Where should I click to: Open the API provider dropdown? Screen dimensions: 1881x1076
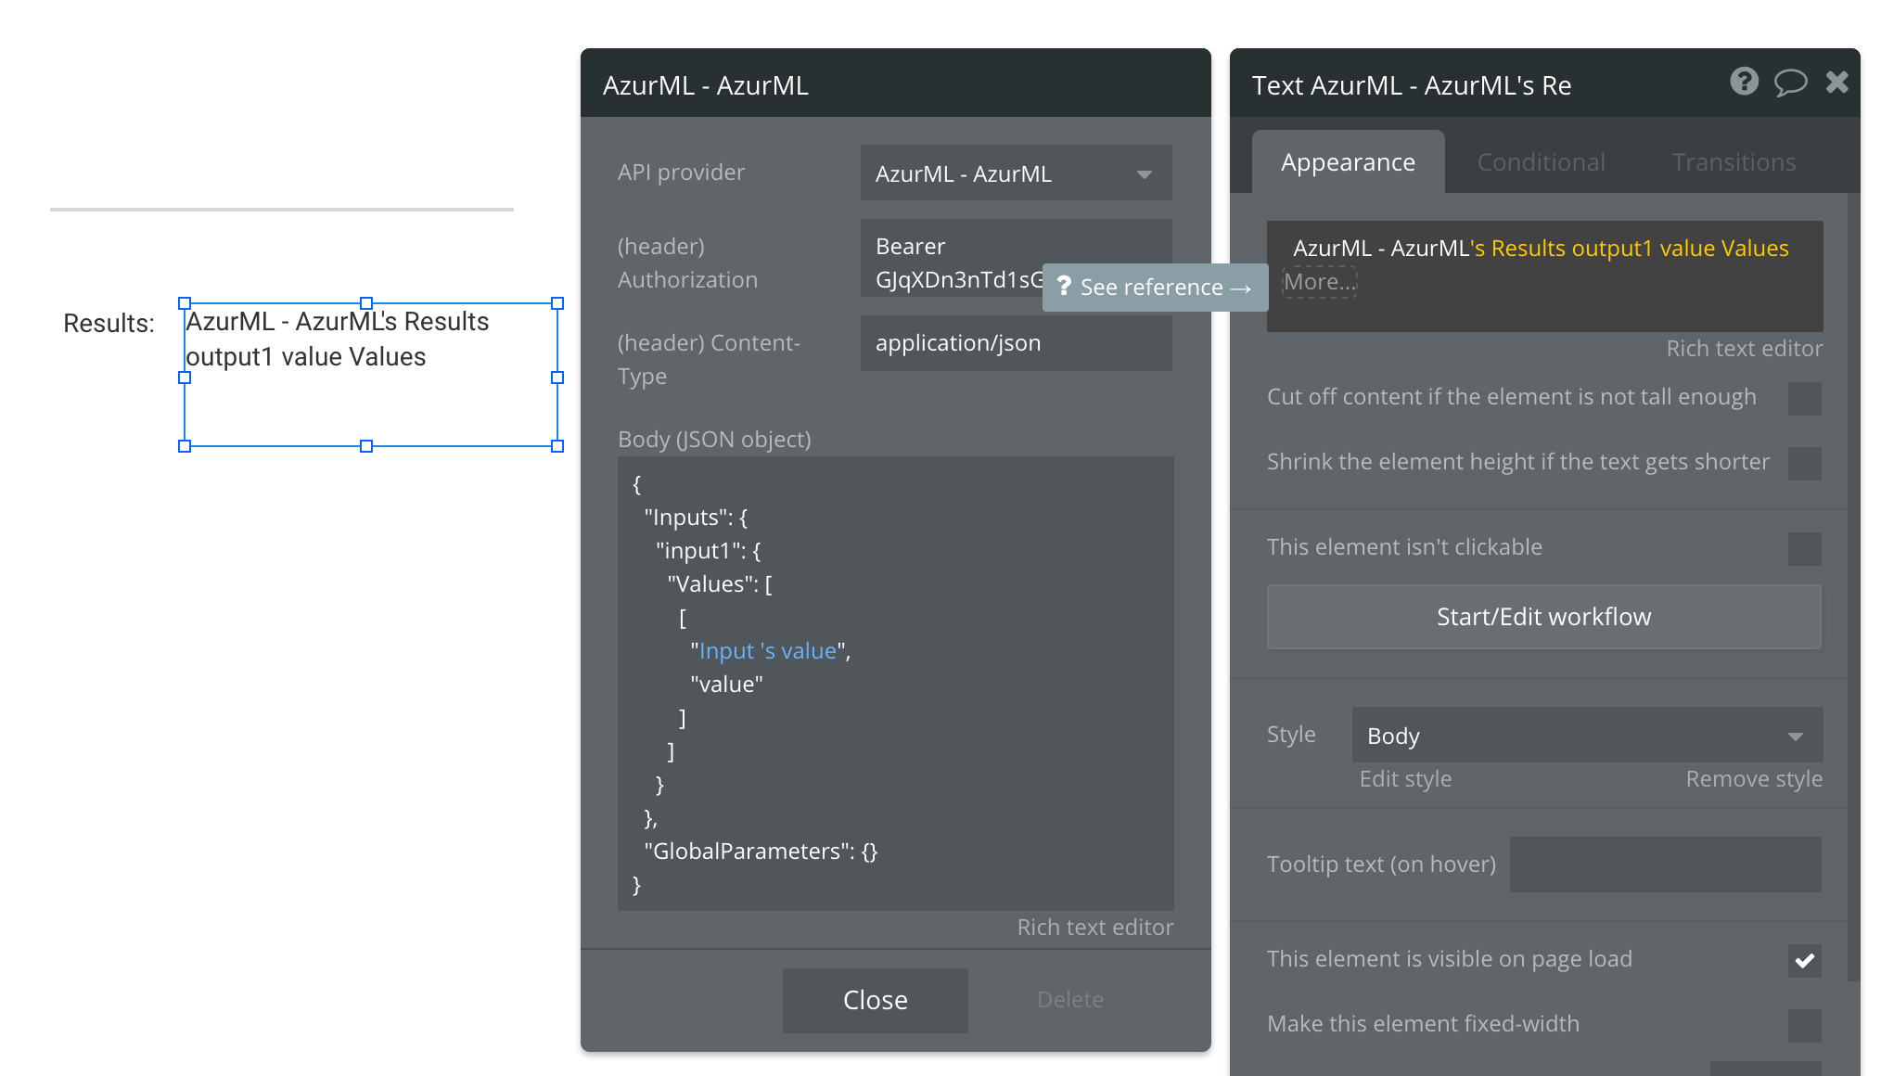pos(1016,173)
